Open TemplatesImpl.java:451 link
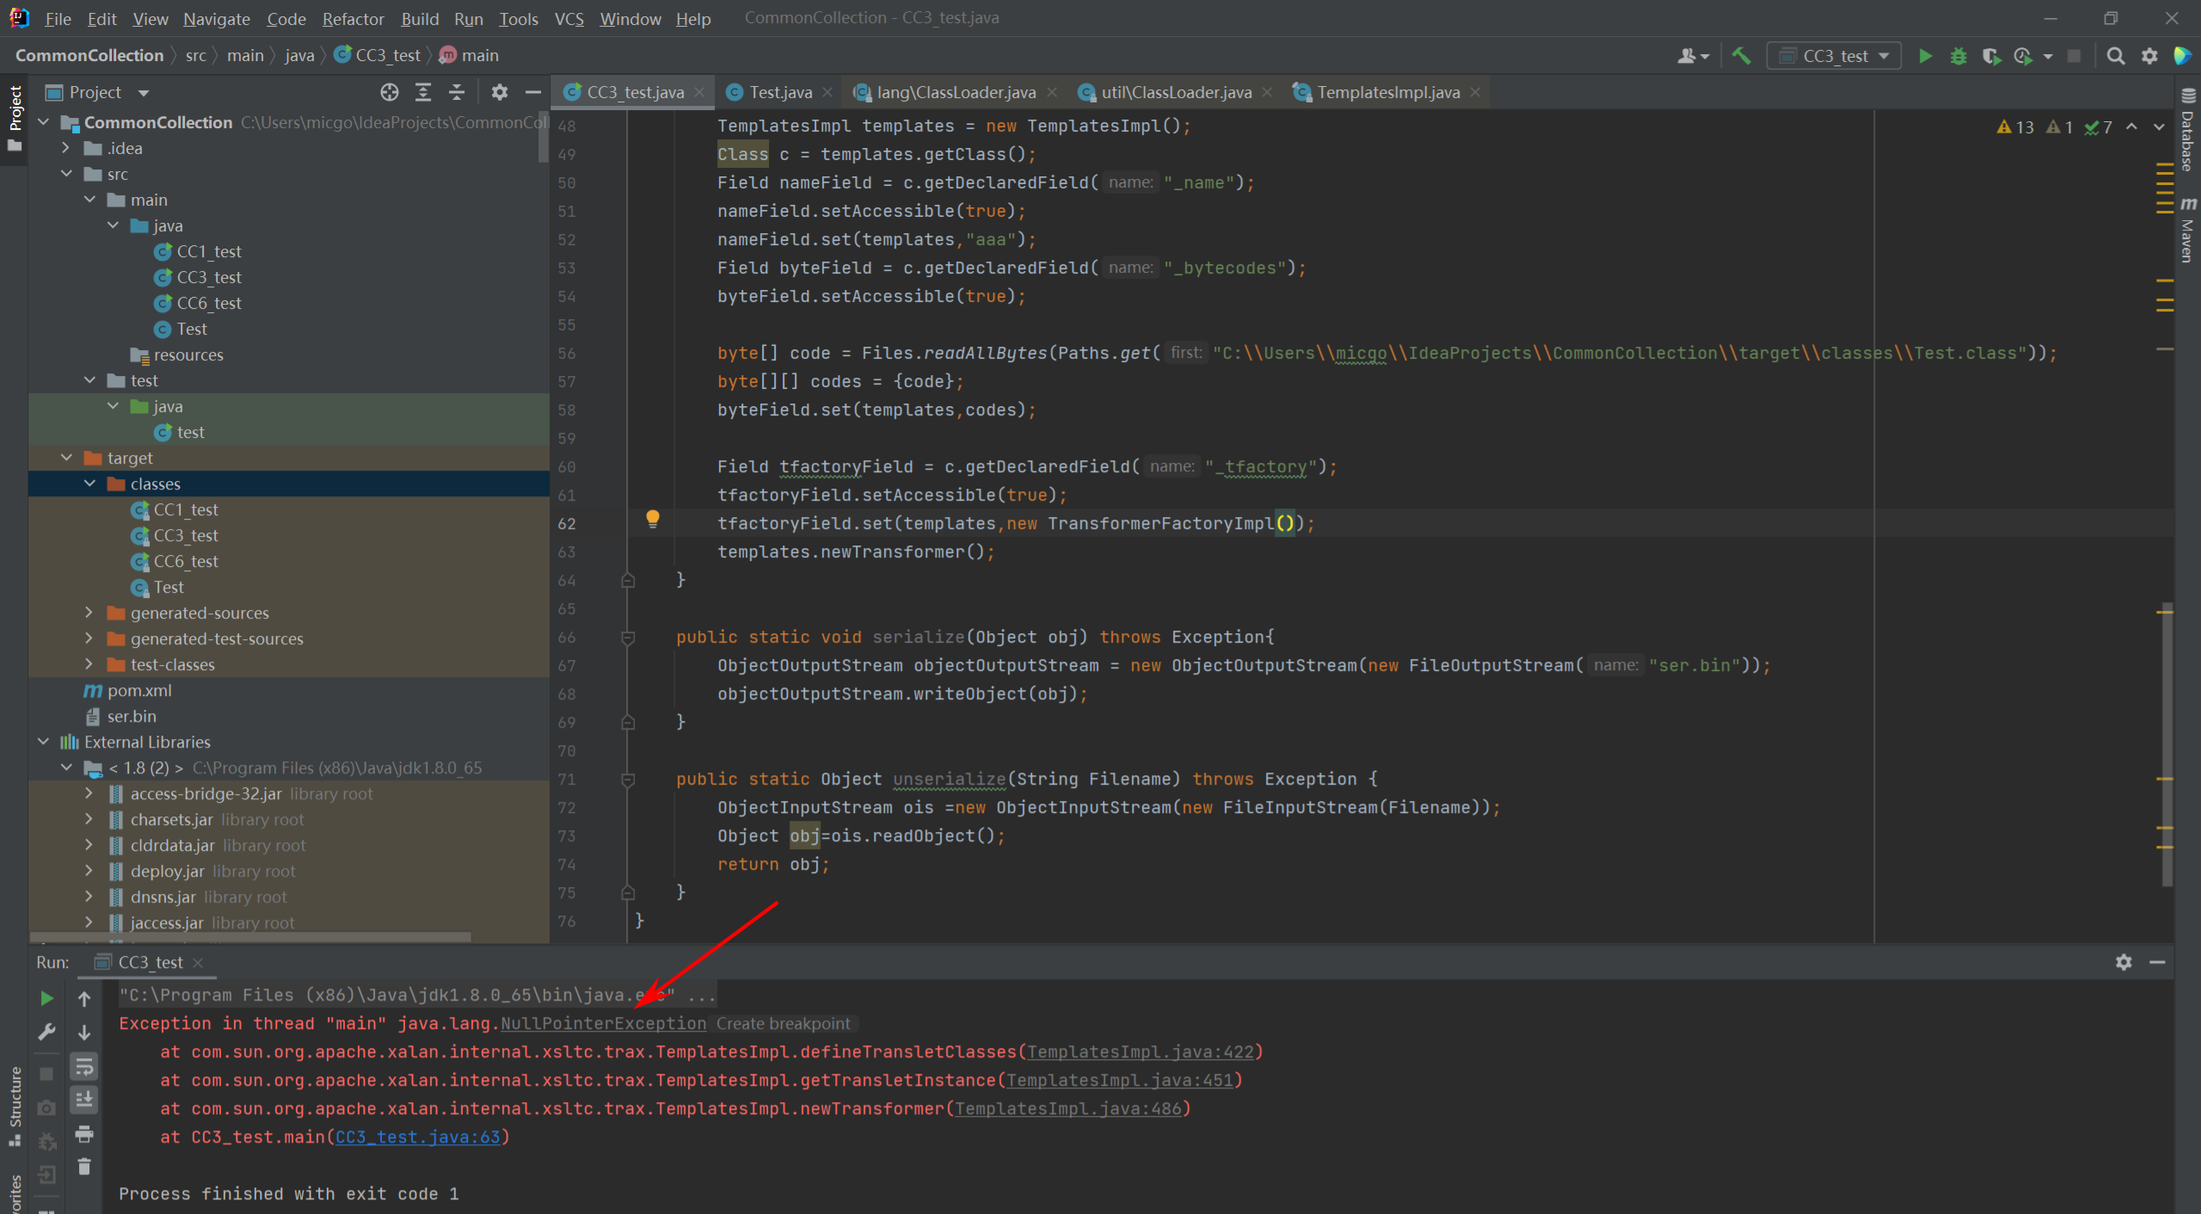This screenshot has height=1214, width=2201. click(x=1120, y=1080)
